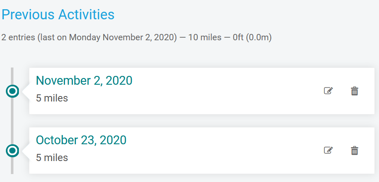Delete the October 23, 2020 activity
379x182 pixels.
tap(354, 151)
